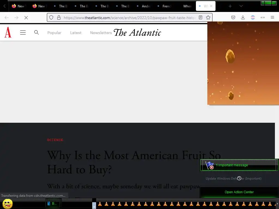Open tracking protection shield icon
Image resolution: width=279 pixels, height=209 pixels.
tap(51, 17)
